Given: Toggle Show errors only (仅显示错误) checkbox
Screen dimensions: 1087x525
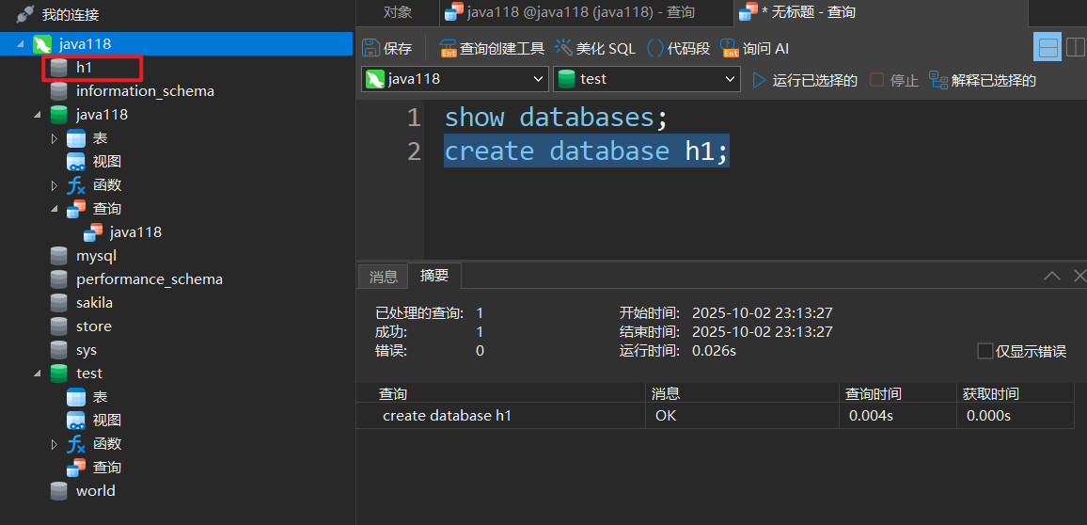Looking at the screenshot, I should (985, 351).
